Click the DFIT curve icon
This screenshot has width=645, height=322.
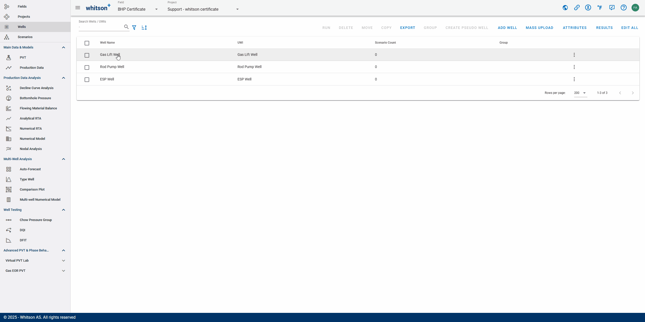(9, 240)
